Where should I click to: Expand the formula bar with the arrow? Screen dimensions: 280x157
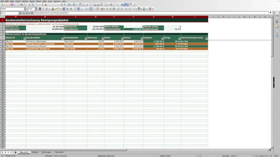tap(270, 13)
